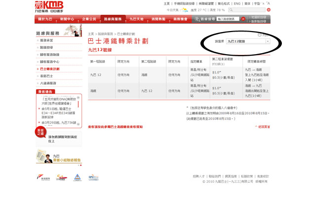Screen dimensions: 311x207
Task: Open the mobile route search link in top bar
Action: [x=184, y=3]
